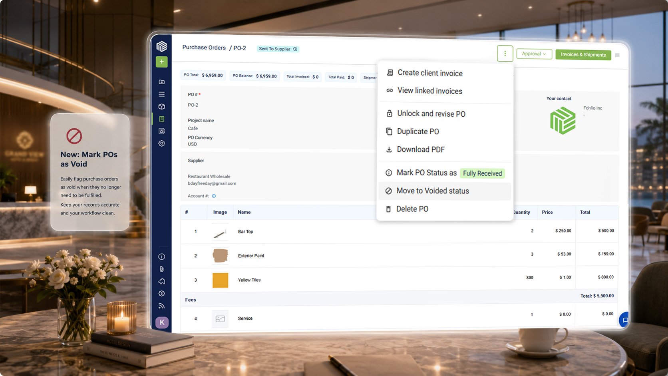This screenshot has width=668, height=376.
Task: Mark PO Status as Fully Received
Action: (x=445, y=173)
